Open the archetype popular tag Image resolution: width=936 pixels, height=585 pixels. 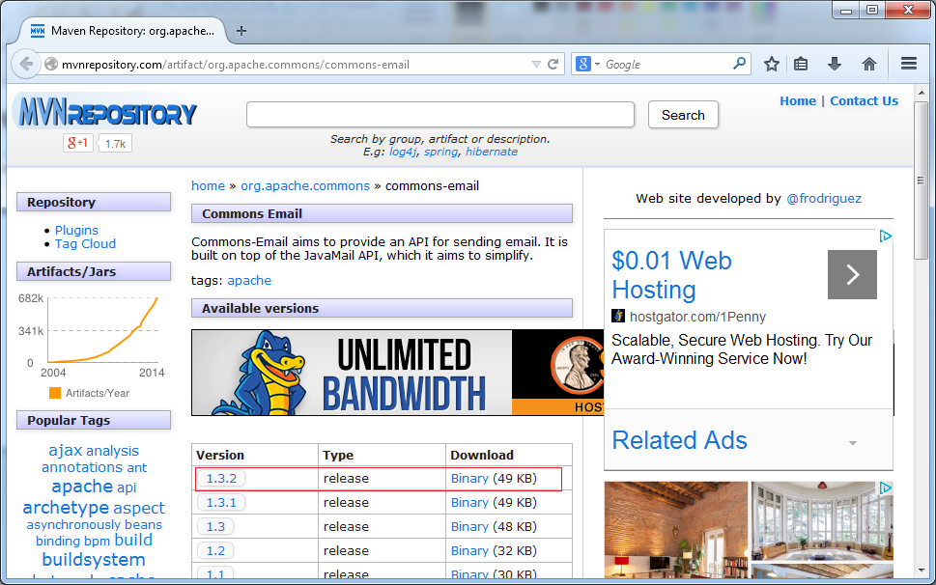point(66,508)
